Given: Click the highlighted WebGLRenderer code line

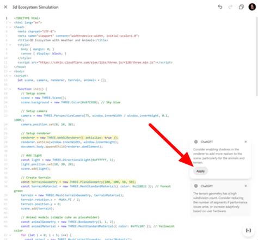Looking at the screenshot, I should [x=70, y=138].
